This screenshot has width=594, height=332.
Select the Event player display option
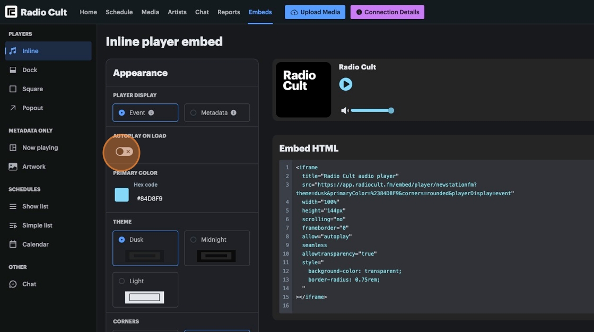click(x=145, y=112)
